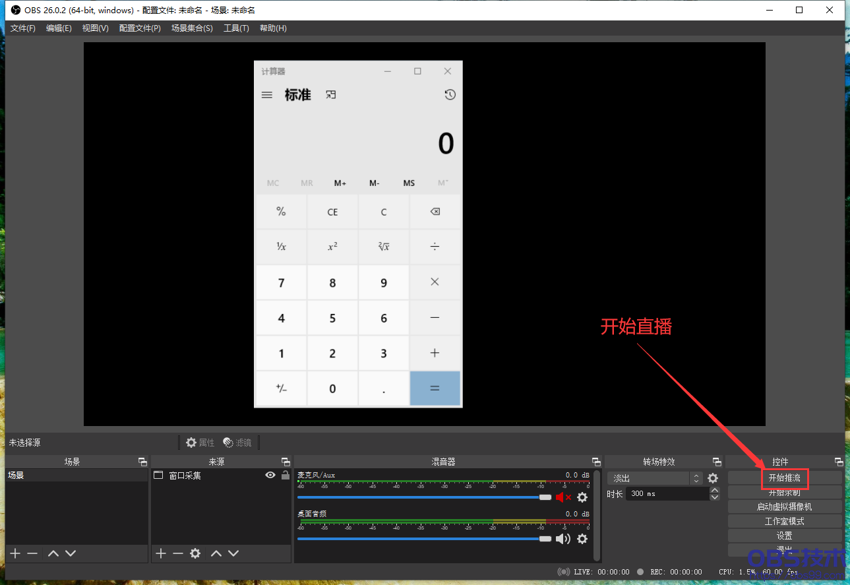The image size is (850, 585).
Task: Add a new source with plus icon
Action: click(x=160, y=553)
